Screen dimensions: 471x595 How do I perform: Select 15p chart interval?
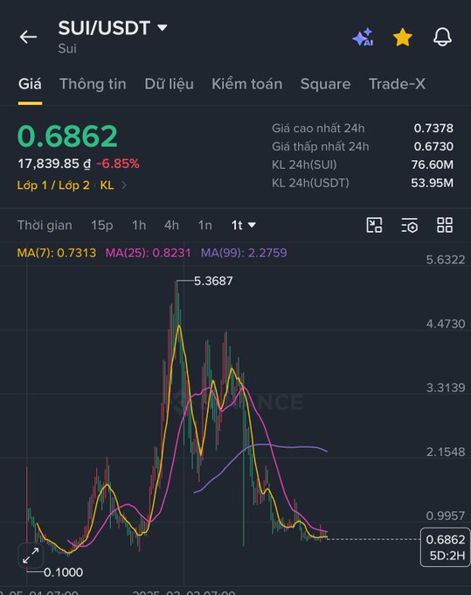[x=102, y=225]
